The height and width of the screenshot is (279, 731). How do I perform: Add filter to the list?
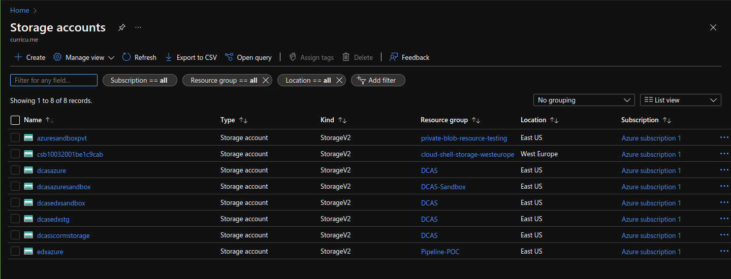click(x=378, y=80)
